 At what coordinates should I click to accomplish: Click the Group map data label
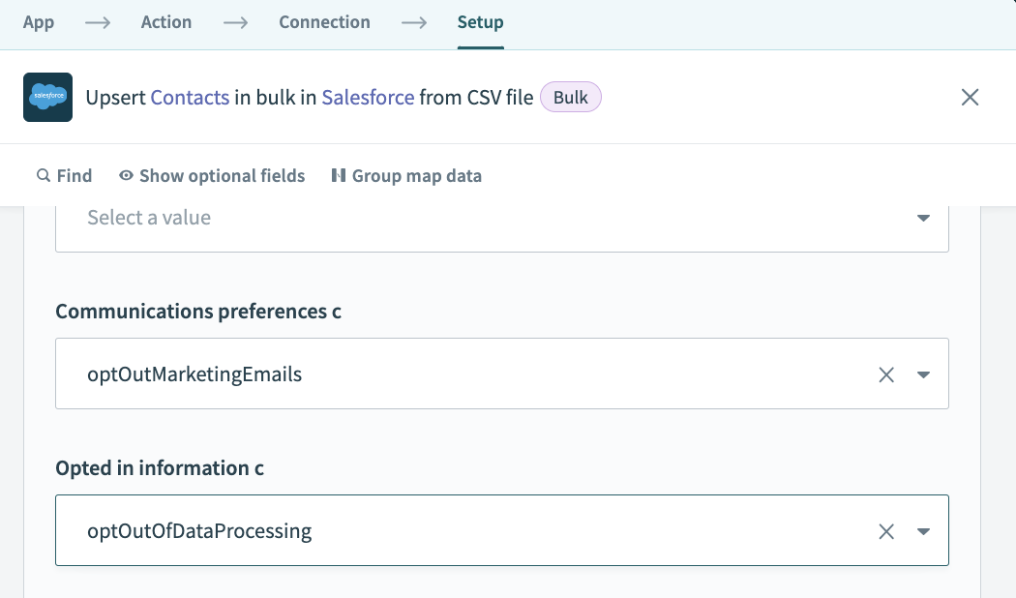[x=416, y=176]
